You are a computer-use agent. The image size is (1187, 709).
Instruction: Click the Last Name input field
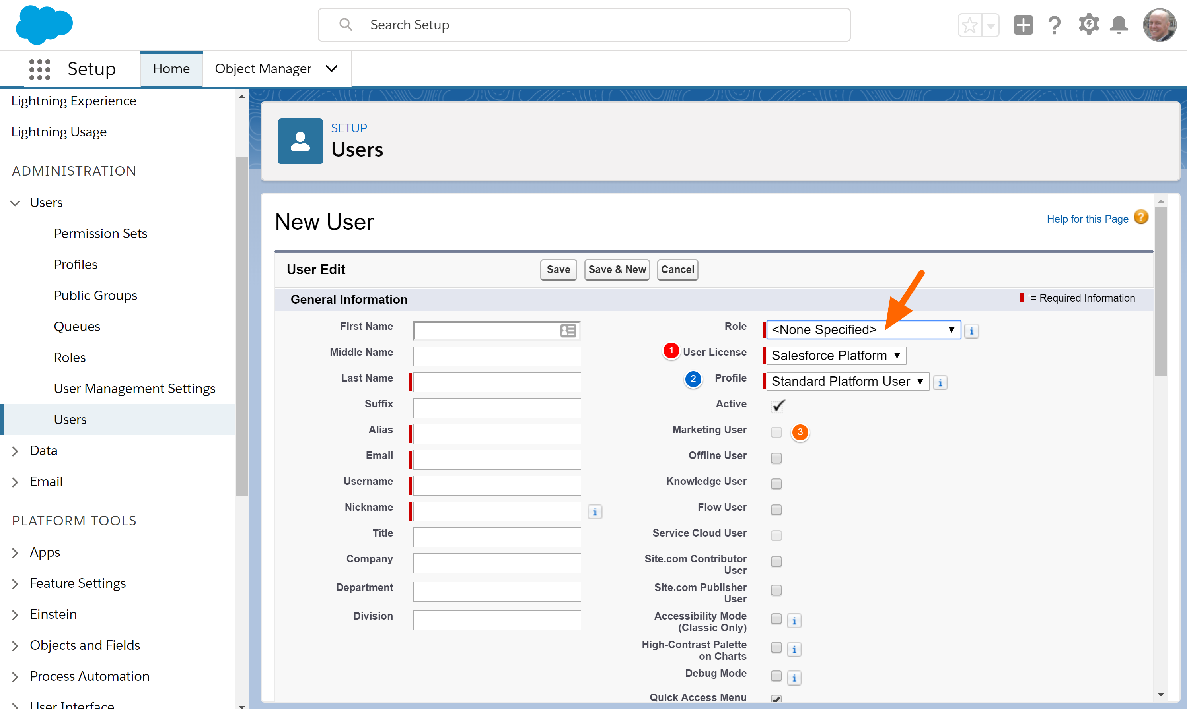point(497,382)
